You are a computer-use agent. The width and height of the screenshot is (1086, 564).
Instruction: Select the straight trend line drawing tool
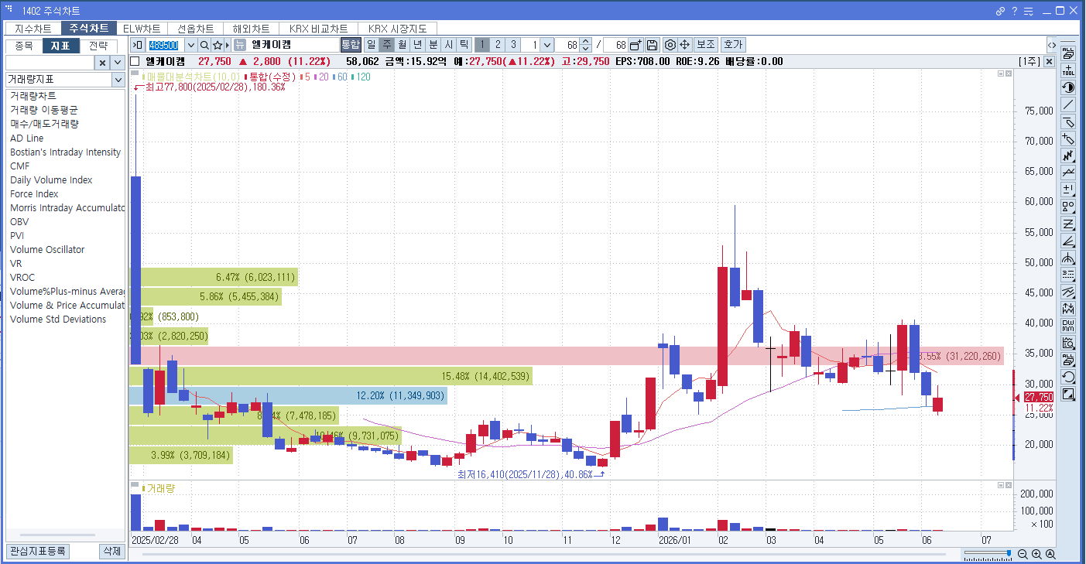click(x=1068, y=104)
